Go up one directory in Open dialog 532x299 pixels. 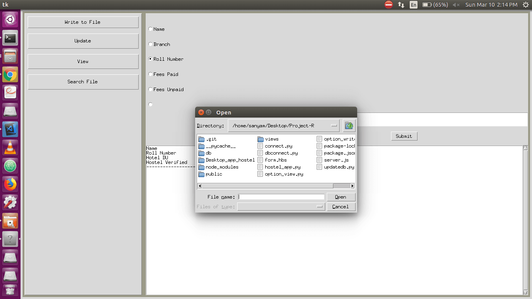[x=349, y=126]
